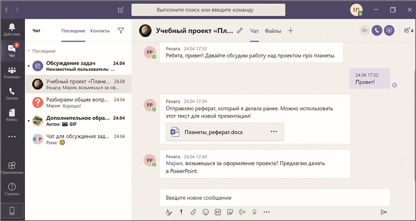Click the Stream arrow icon in compose toolbar

242,212
